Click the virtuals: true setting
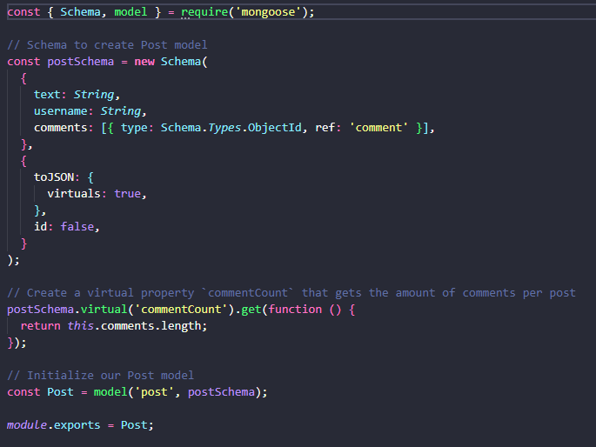 pyautogui.click(x=97, y=194)
